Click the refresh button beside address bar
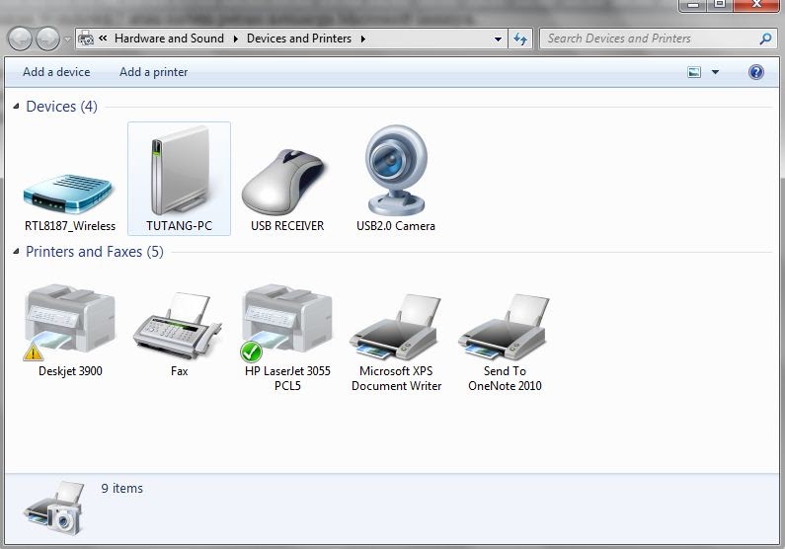785x549 pixels. 520,39
